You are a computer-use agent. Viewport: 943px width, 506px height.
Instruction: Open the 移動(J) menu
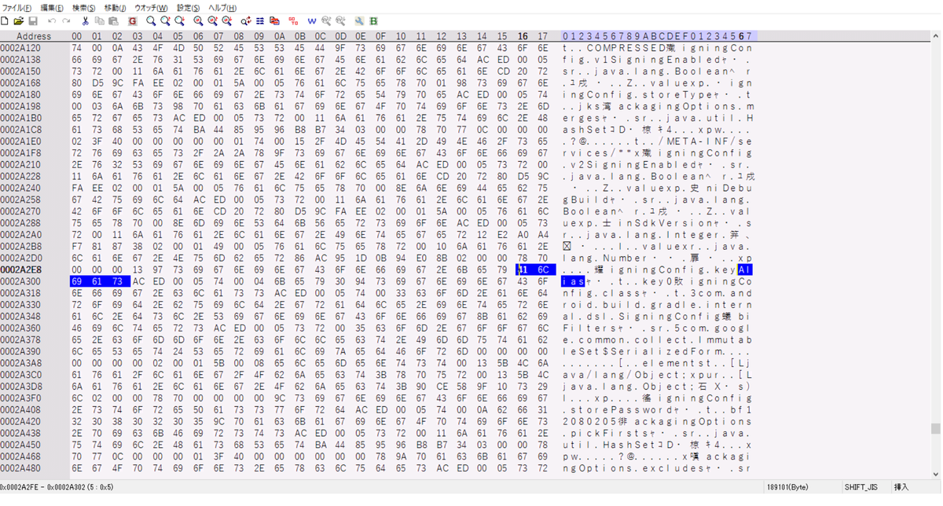coord(115,7)
